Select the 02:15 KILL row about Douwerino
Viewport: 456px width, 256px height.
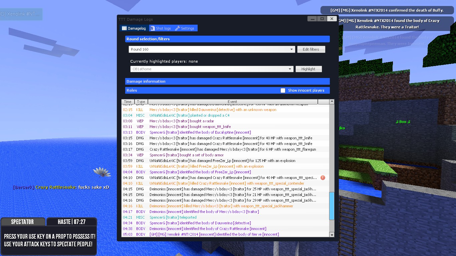225,110
